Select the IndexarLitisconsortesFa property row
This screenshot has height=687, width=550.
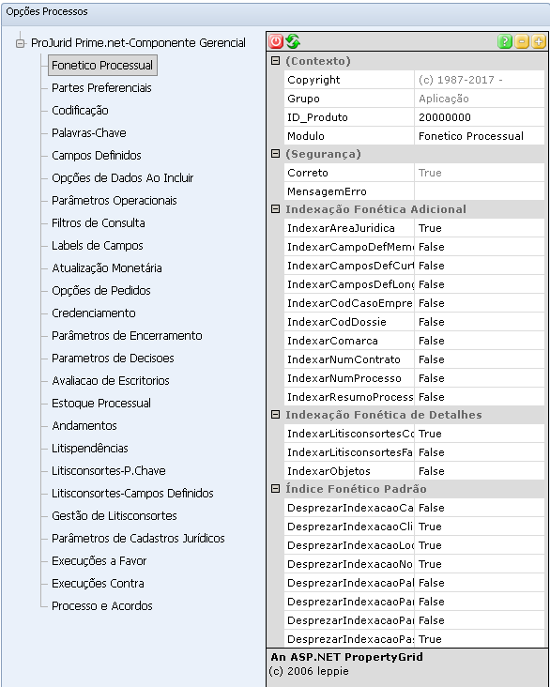click(x=414, y=452)
